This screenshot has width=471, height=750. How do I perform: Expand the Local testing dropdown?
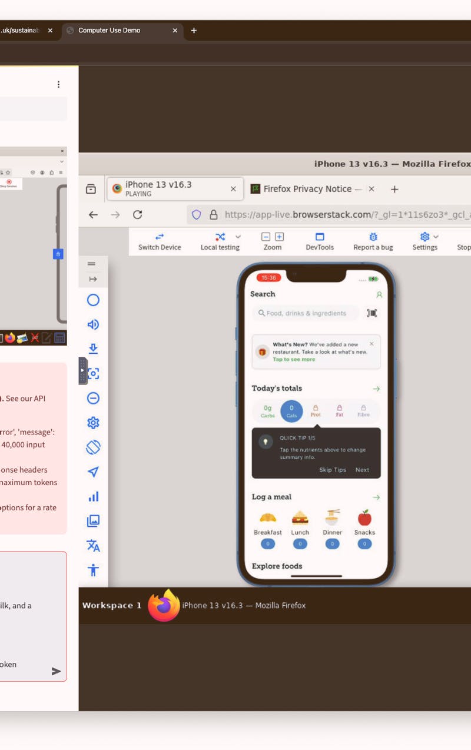(x=238, y=237)
